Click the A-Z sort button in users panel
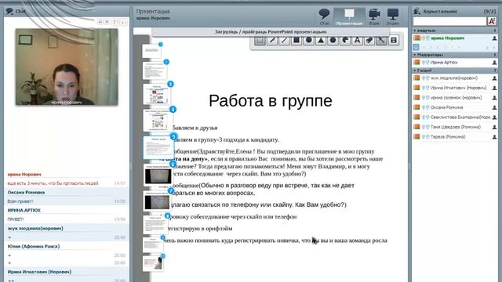Viewport: 502px width, 282px height. pyautogui.click(x=492, y=21)
